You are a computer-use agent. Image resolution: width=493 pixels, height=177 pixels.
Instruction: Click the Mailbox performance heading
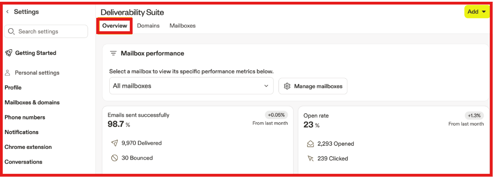(153, 53)
